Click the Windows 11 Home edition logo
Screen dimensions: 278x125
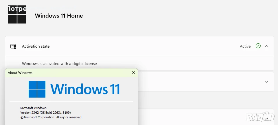point(17,14)
